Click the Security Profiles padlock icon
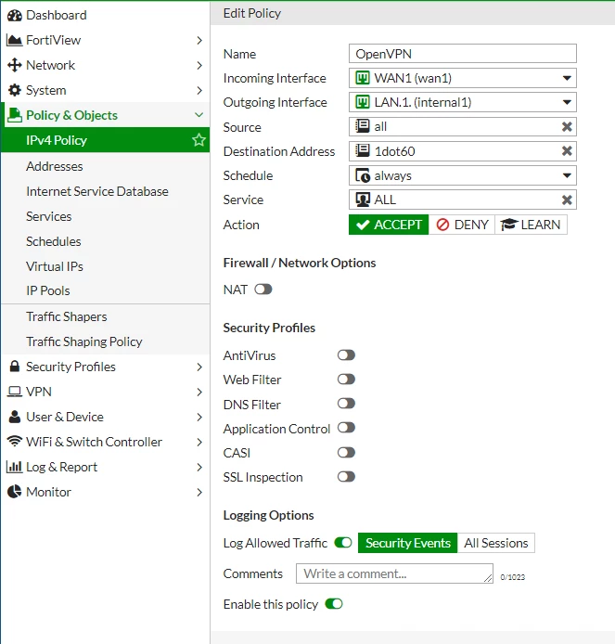The image size is (615, 644). (14, 367)
